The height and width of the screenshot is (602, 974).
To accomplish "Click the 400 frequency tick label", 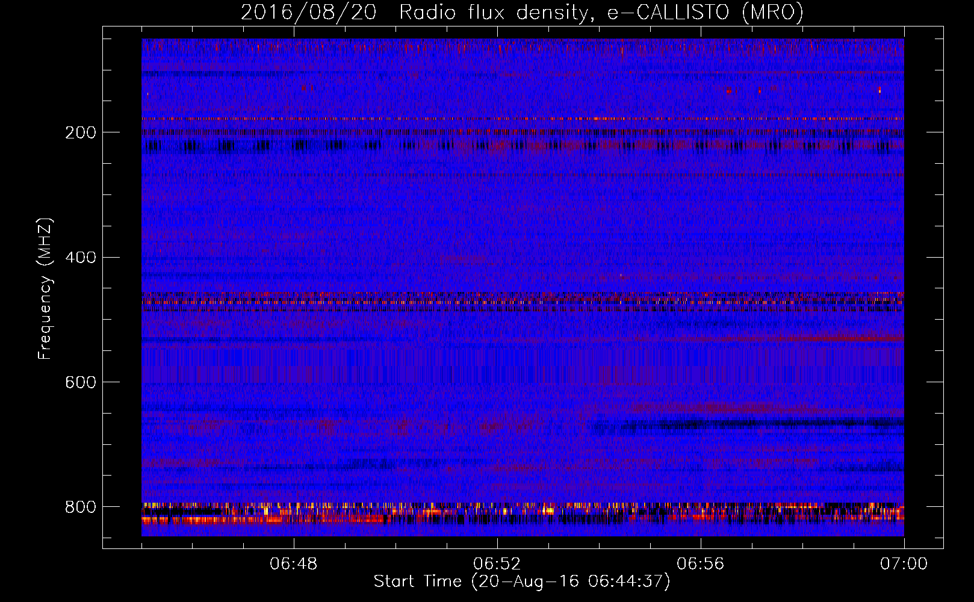I will 81,258.
